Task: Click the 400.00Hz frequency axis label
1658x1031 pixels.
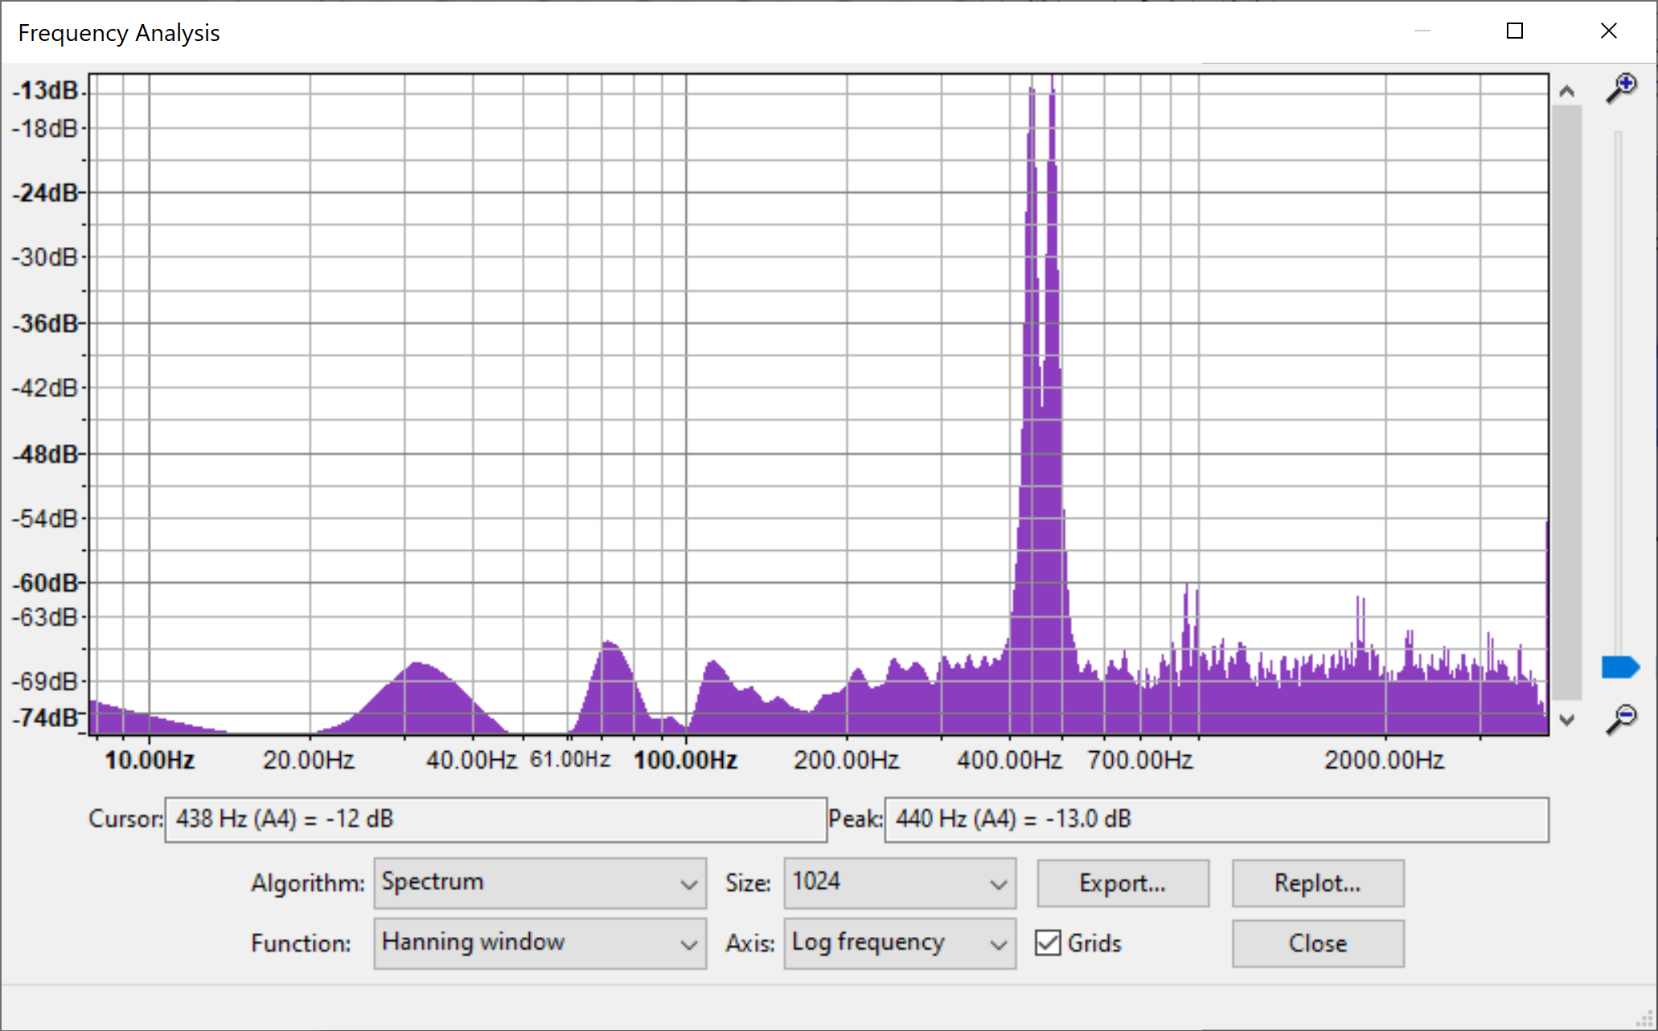Action: [x=1009, y=760]
